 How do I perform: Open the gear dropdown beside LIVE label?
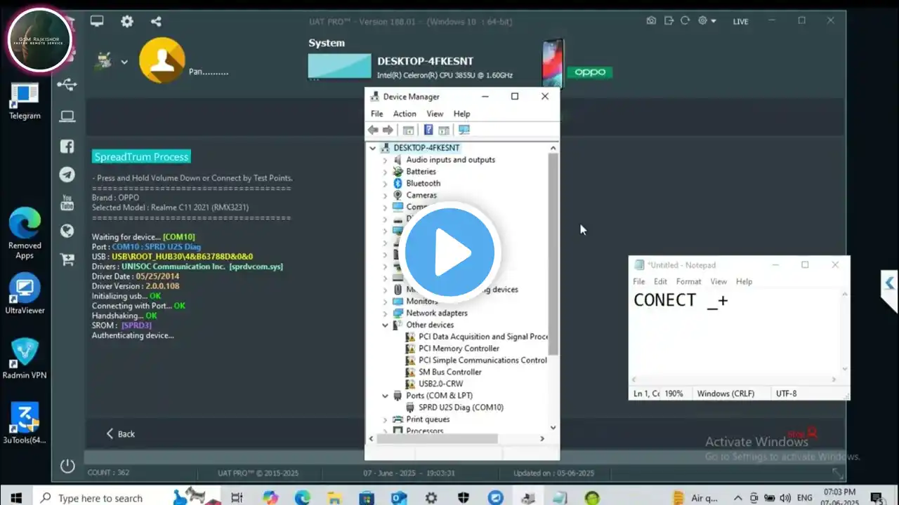(707, 21)
